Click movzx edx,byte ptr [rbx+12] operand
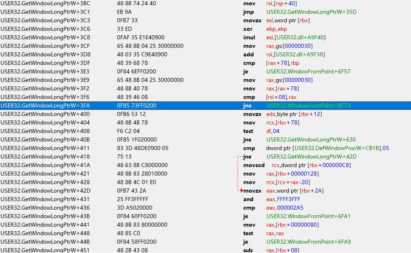The image size is (411, 253). coord(294,114)
